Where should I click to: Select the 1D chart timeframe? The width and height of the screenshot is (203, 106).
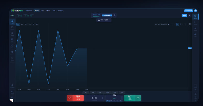click(37, 24)
